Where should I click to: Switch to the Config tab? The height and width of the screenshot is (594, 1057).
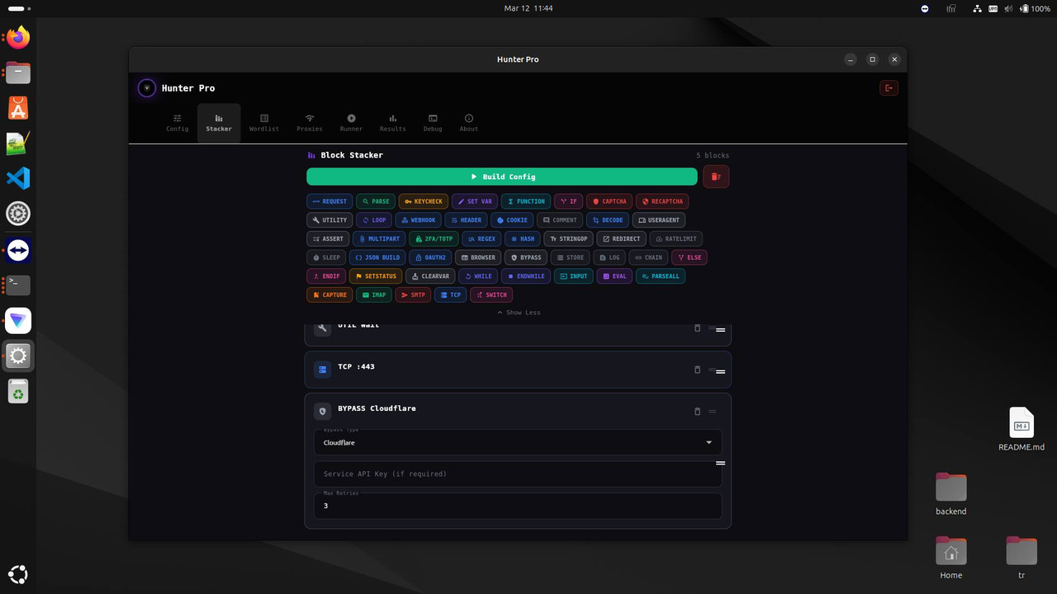[x=178, y=123]
